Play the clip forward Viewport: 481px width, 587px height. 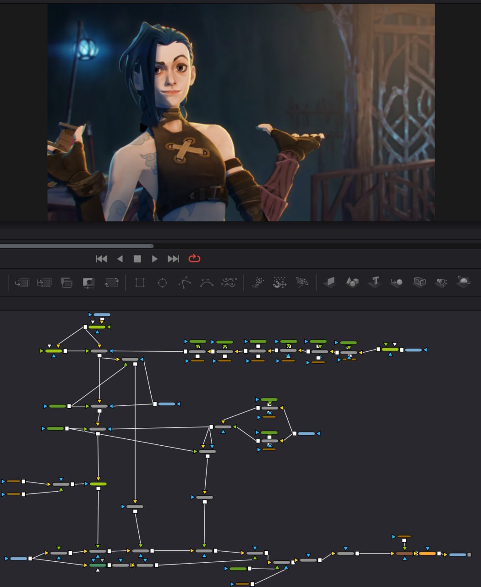click(155, 259)
